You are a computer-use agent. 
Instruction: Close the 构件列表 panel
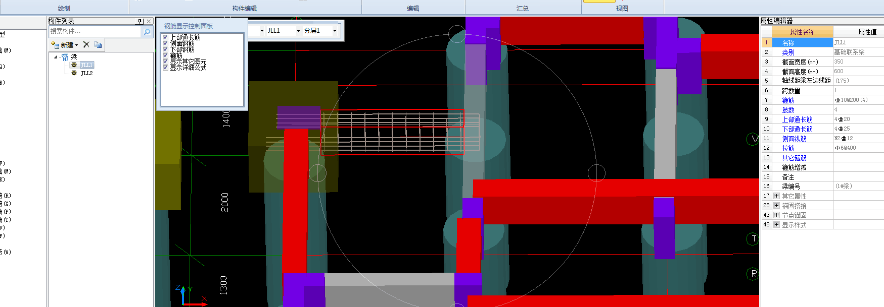[x=149, y=21]
